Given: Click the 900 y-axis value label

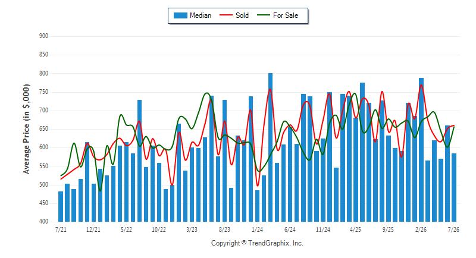Looking at the screenshot, I should pos(43,36).
